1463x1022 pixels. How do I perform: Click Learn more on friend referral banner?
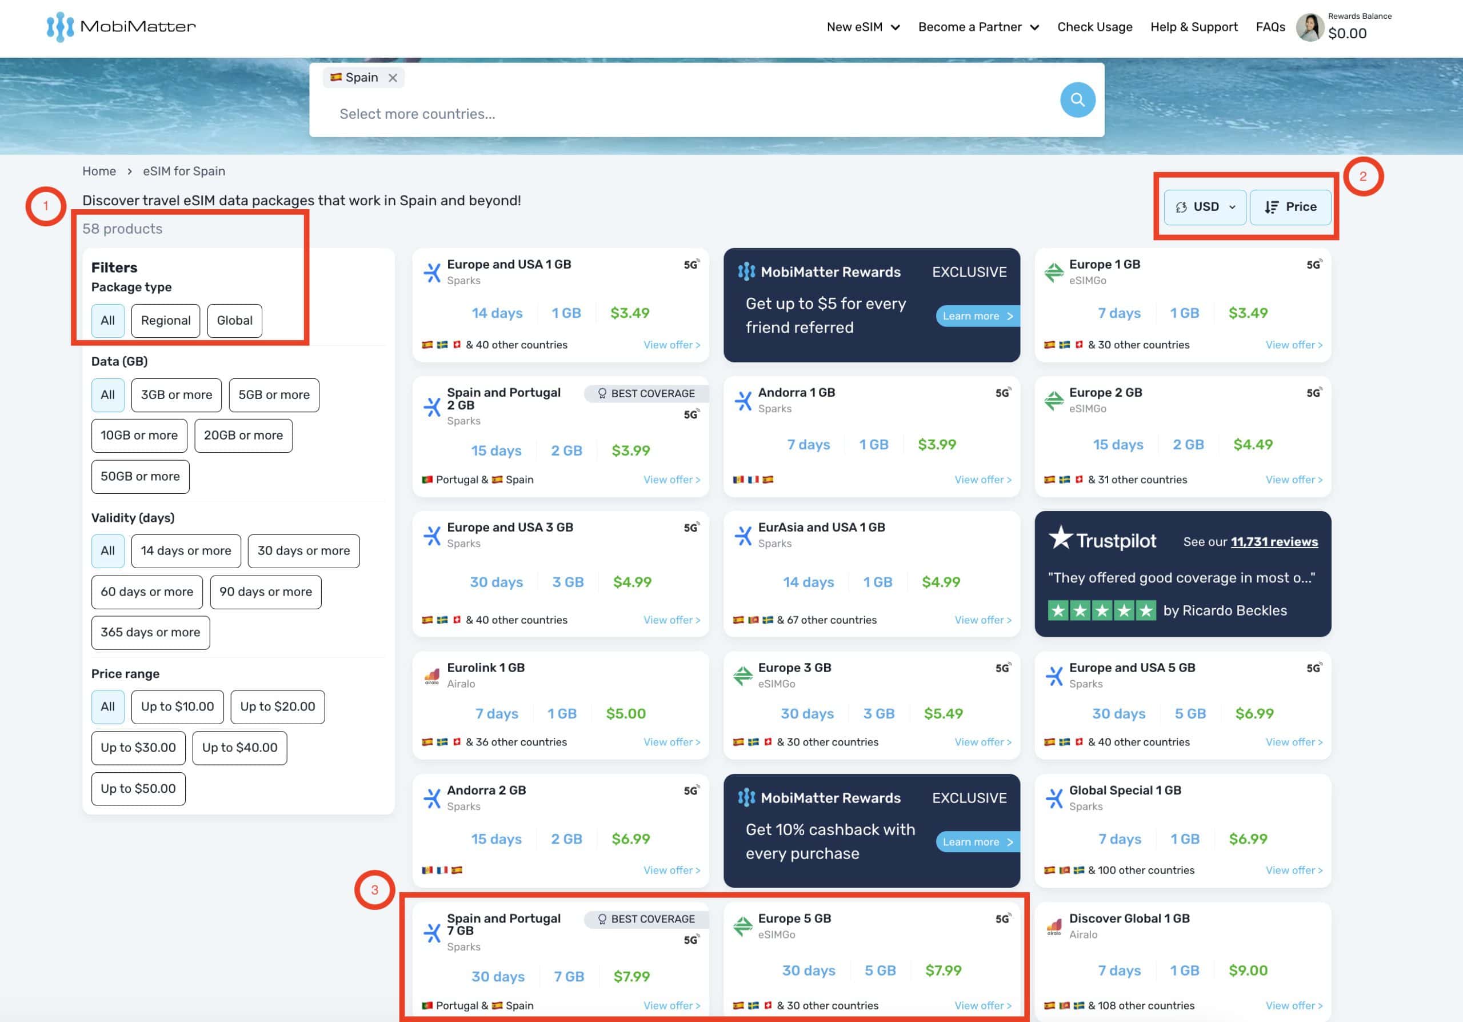[x=977, y=316]
